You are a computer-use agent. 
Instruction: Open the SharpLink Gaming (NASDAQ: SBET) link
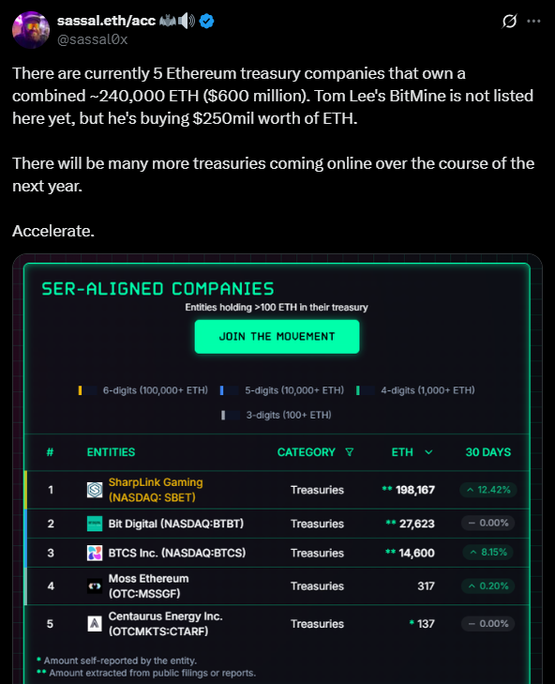coord(156,490)
